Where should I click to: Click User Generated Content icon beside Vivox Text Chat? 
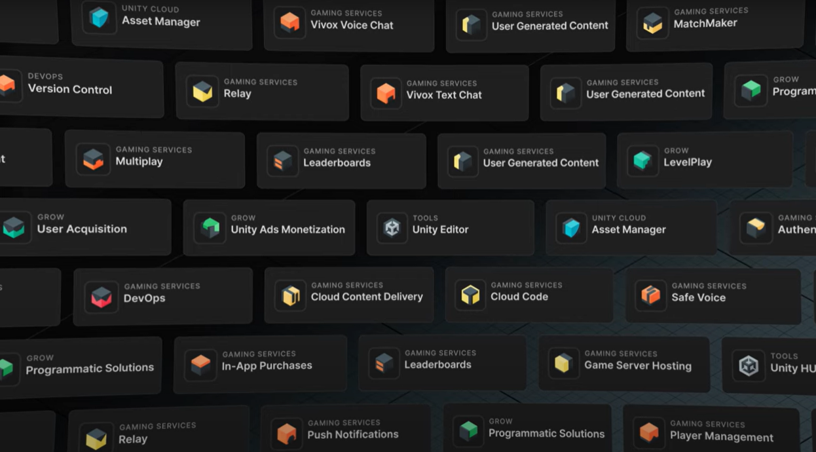click(565, 92)
